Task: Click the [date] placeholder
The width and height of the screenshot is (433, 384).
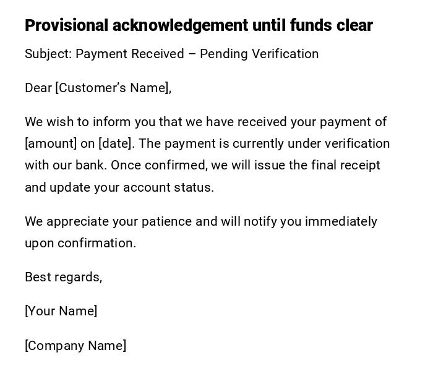Action: click(115, 143)
